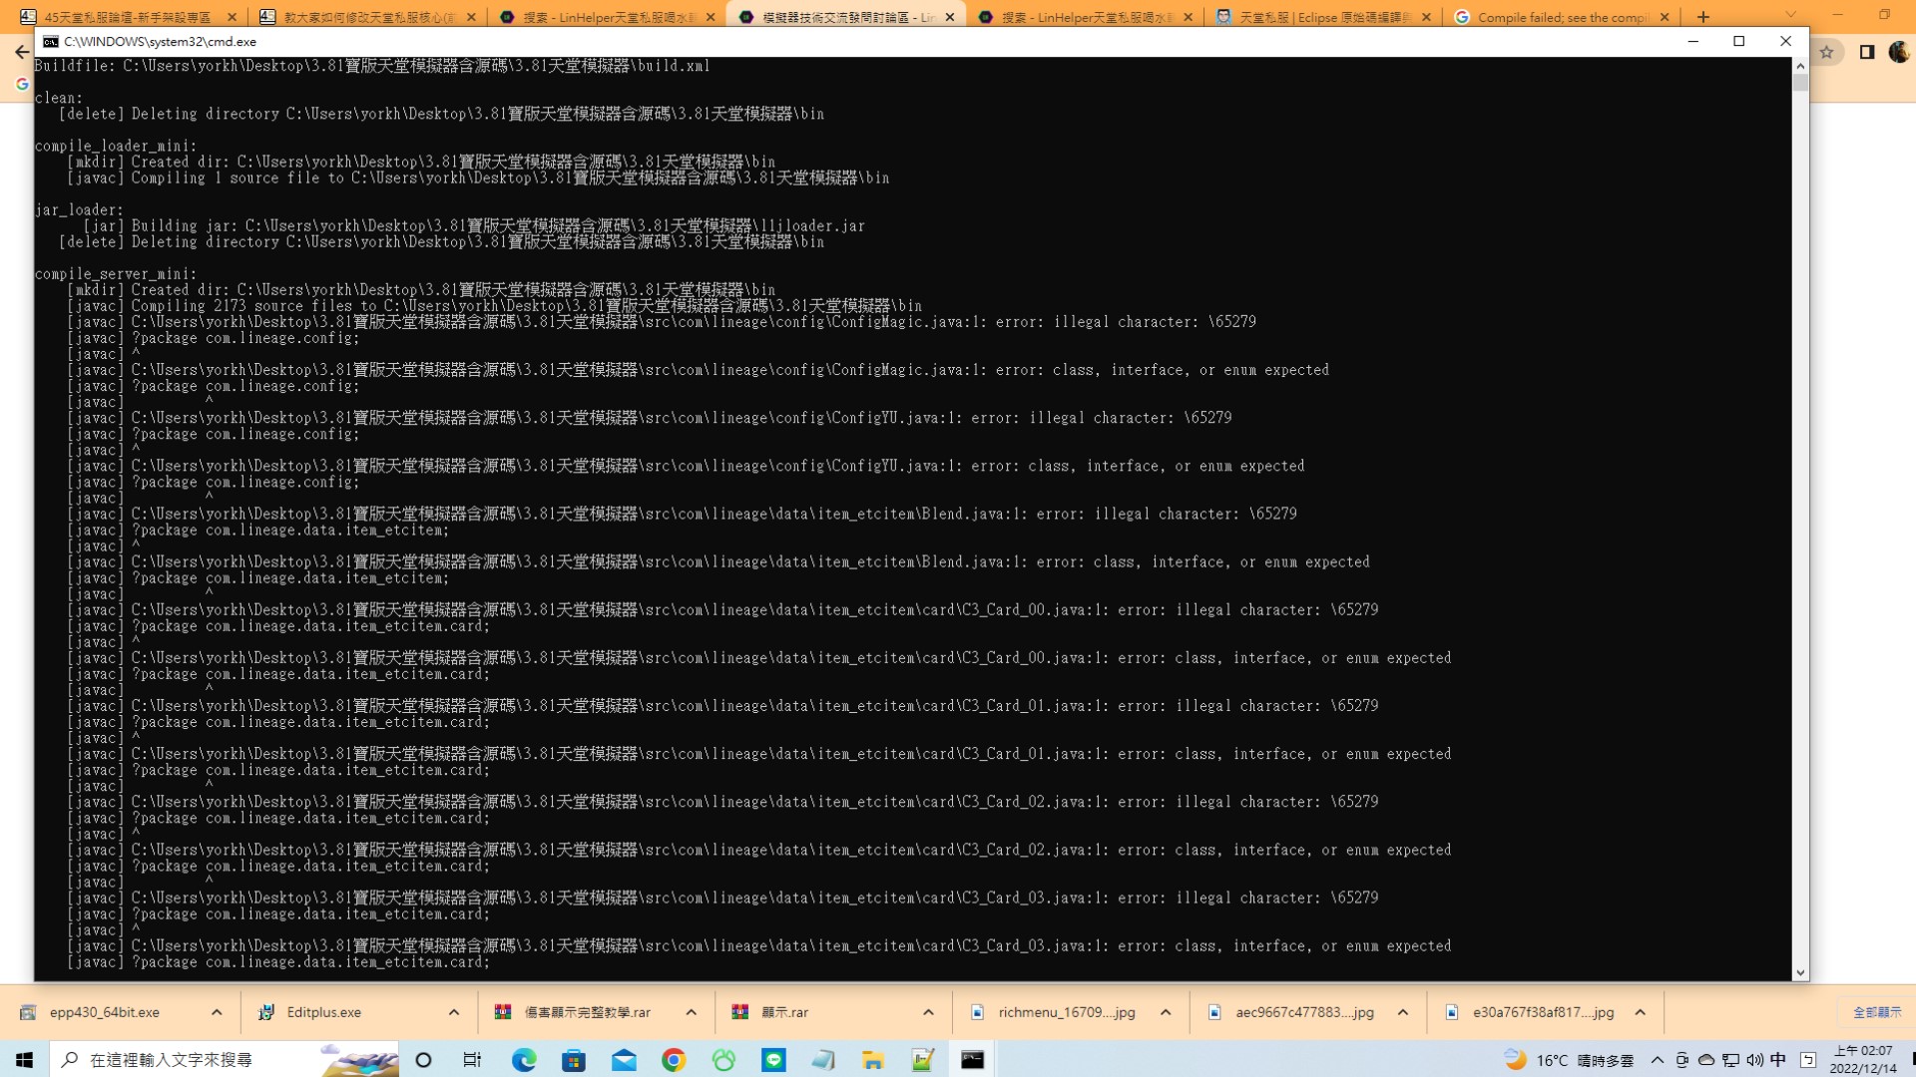This screenshot has height=1077, width=1916.
Task: Switch to the cmd window taskbar icon
Action: [x=973, y=1060]
